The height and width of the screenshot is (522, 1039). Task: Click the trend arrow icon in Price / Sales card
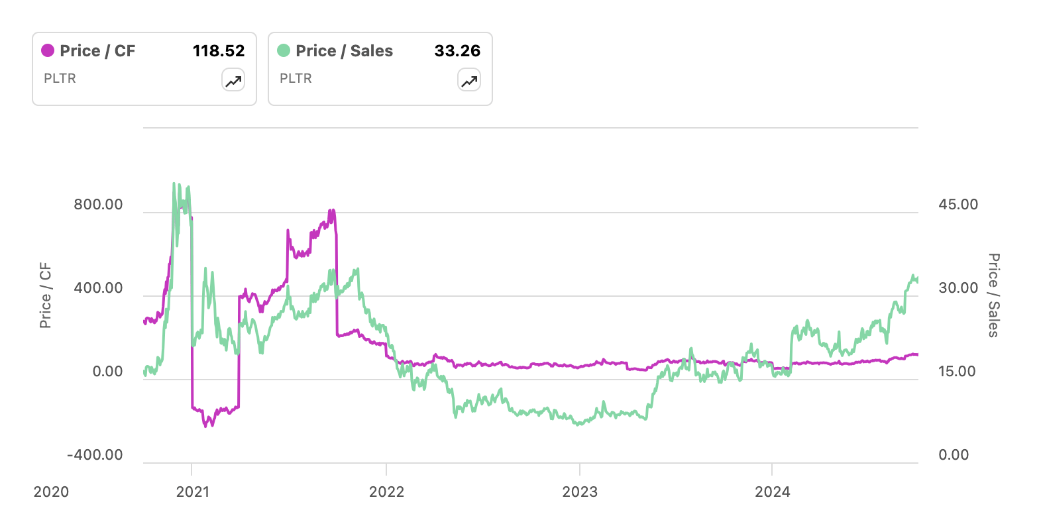tap(469, 81)
